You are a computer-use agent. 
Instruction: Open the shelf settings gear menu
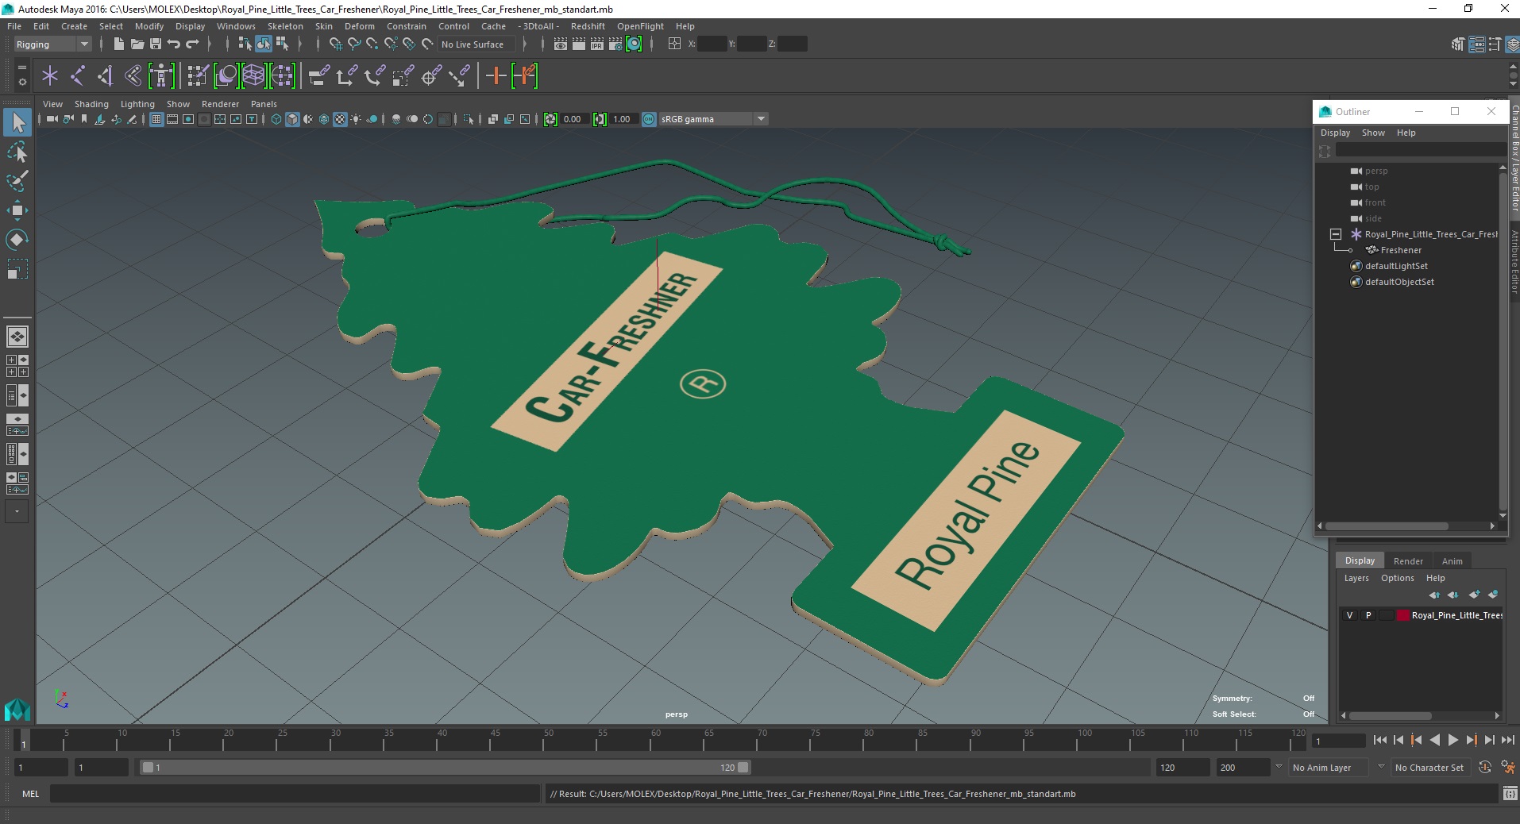(21, 82)
